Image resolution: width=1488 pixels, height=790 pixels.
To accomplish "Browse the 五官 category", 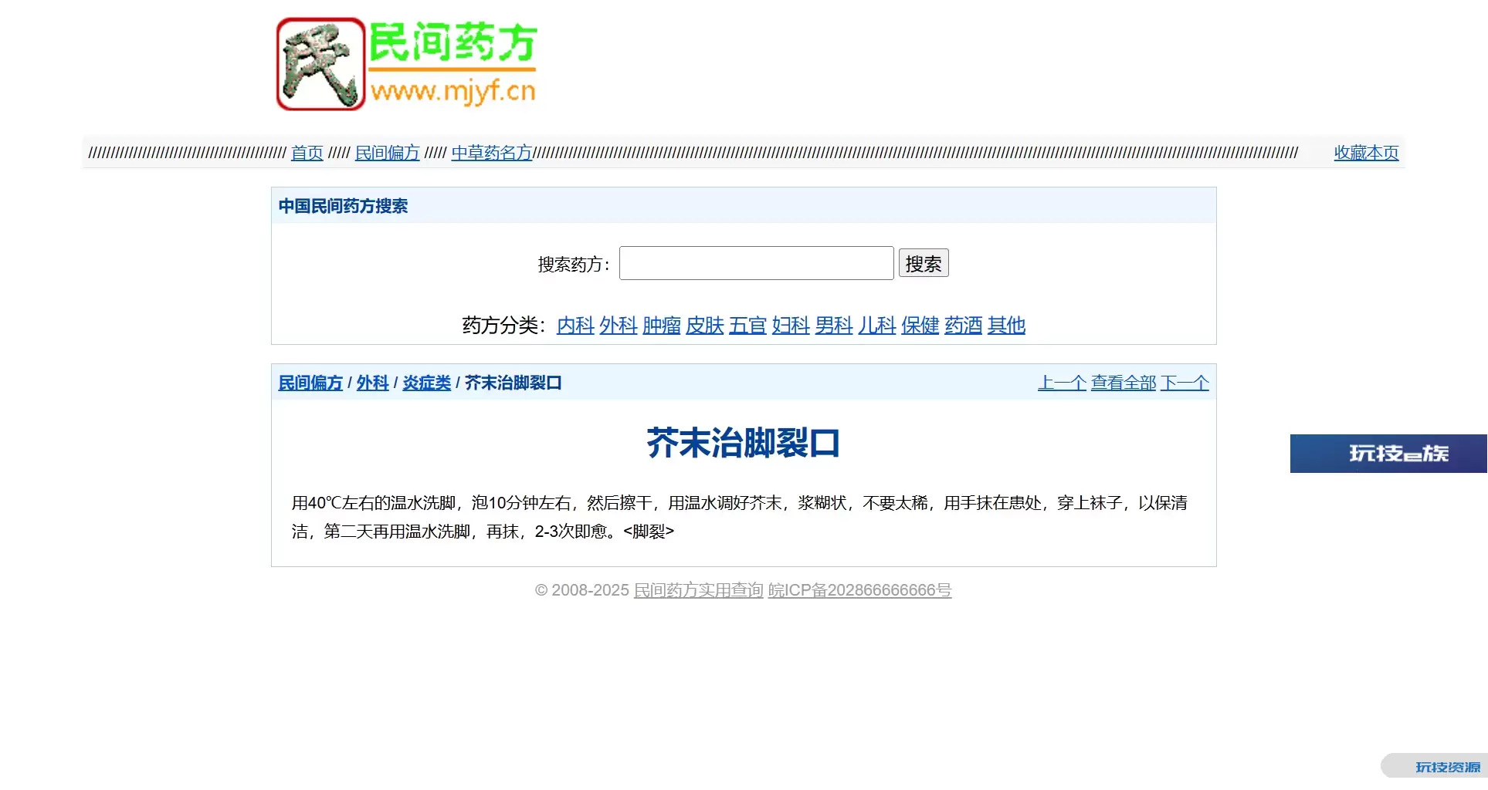I will pyautogui.click(x=747, y=326).
